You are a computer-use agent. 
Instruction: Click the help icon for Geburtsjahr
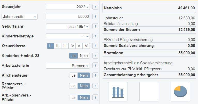(95, 27)
